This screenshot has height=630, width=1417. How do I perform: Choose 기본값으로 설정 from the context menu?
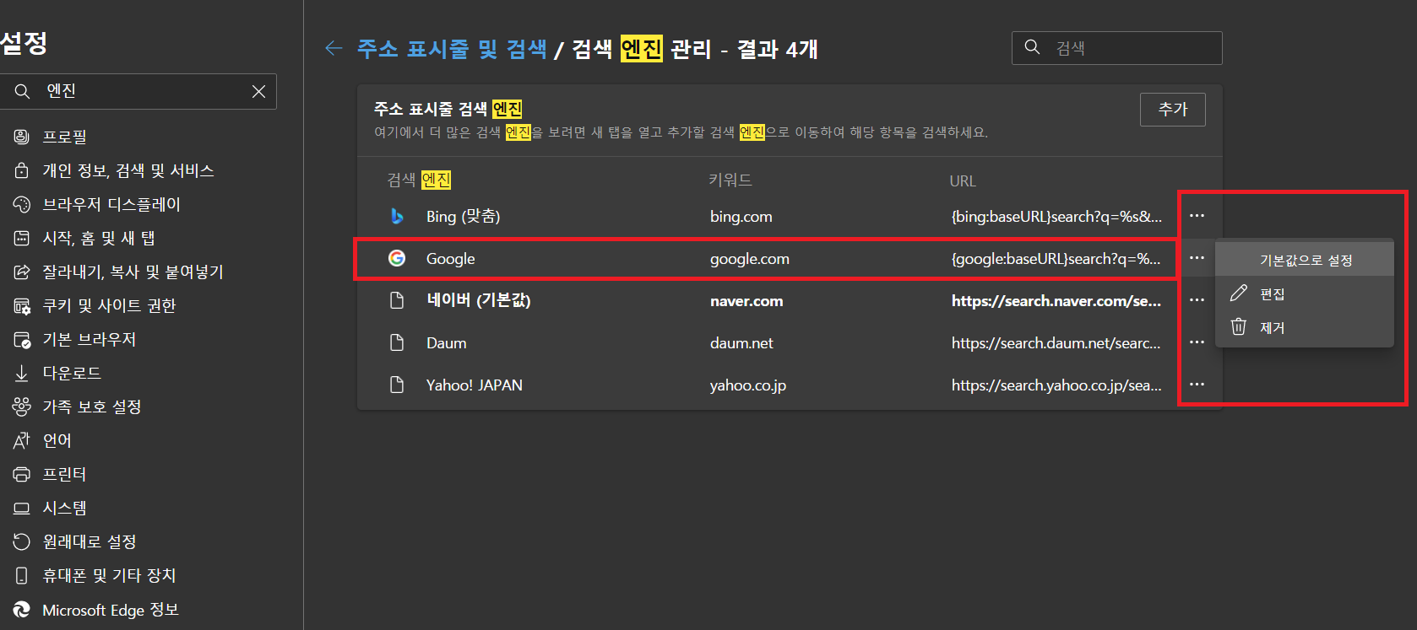click(x=1305, y=260)
